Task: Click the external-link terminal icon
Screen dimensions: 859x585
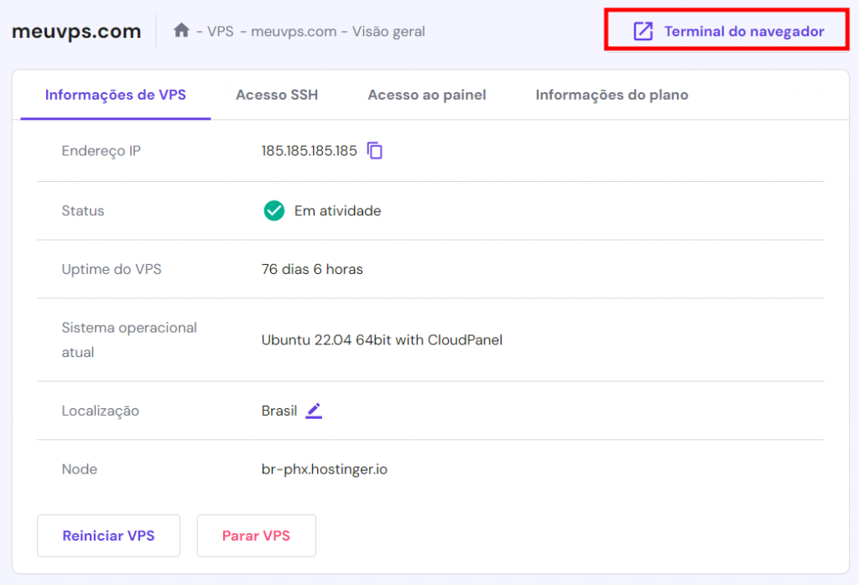Action: [643, 30]
